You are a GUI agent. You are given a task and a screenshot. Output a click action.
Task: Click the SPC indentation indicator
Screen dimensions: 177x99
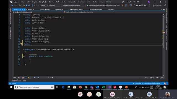(157, 78)
